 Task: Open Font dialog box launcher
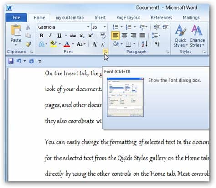coord(105,52)
